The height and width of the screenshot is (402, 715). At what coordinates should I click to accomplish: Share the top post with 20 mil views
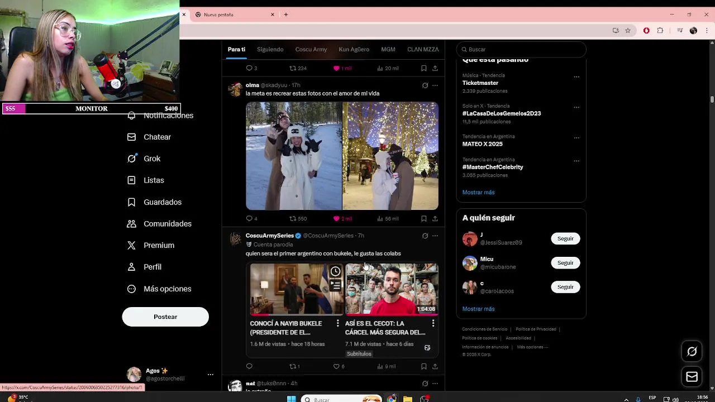click(x=435, y=68)
